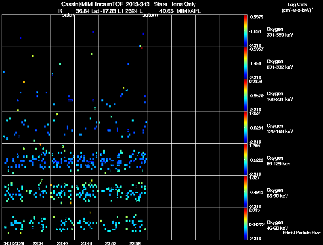
Task: Open the first 46-68 keV image panel
Action: tap(14, 224)
